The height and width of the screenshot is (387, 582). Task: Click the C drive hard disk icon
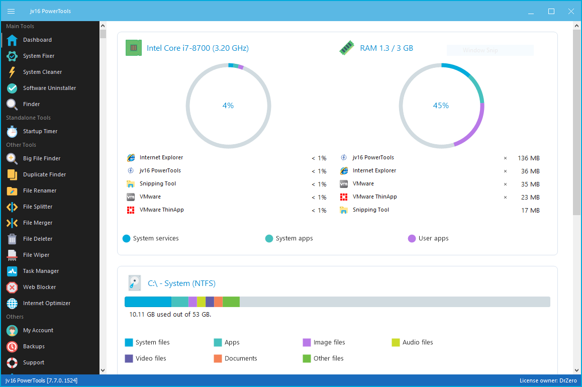pos(134,283)
